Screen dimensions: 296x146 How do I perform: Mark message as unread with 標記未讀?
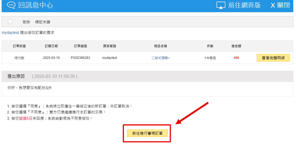coord(43,22)
